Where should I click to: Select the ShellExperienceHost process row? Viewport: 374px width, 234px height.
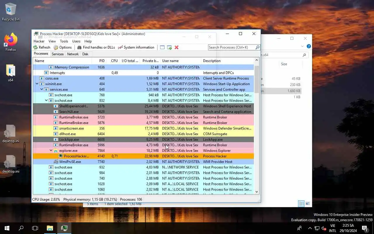(x=143, y=106)
